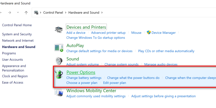Click the Sound speaker icon
The height and width of the screenshot is (108, 216).
click(x=59, y=61)
